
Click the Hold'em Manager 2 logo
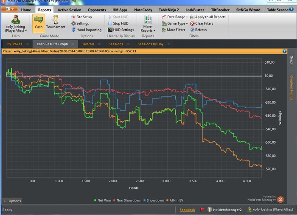pyautogui.click(x=280, y=199)
